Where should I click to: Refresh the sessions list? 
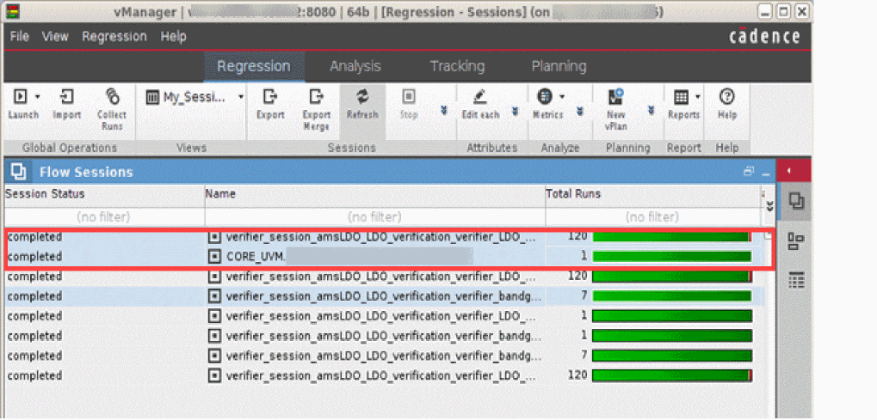(362, 97)
